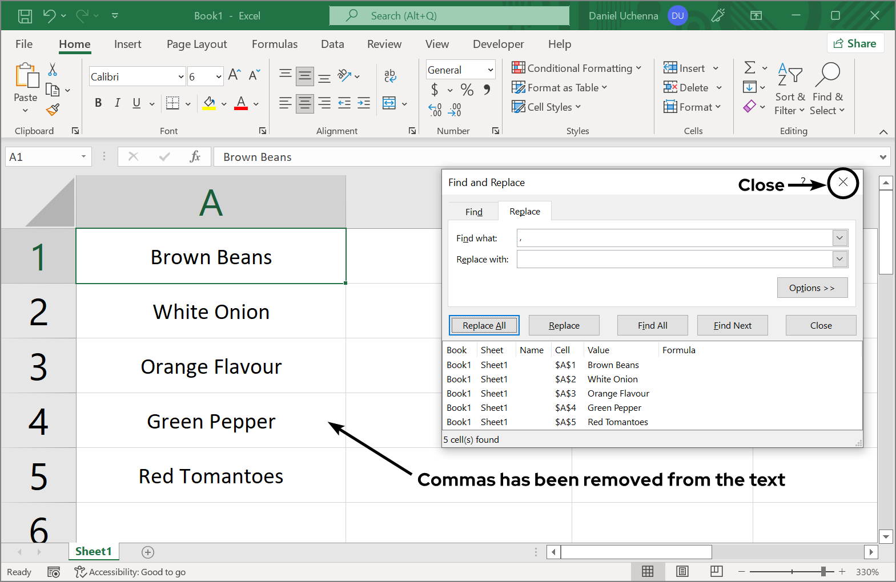Click the Orientation text angle icon
The height and width of the screenshot is (582, 896).
[x=344, y=75]
